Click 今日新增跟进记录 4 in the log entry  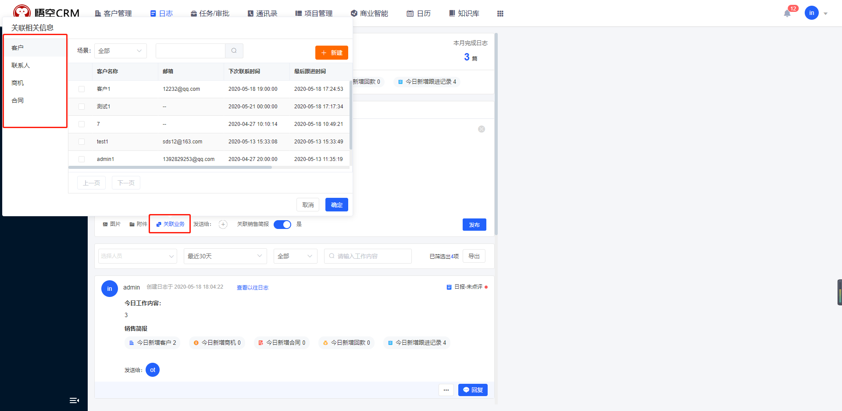coord(417,343)
